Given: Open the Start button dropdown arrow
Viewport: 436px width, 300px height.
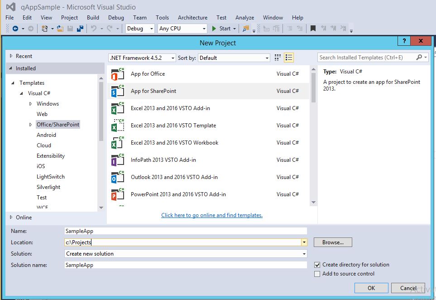Looking at the screenshot, I should pyautogui.click(x=235, y=29).
